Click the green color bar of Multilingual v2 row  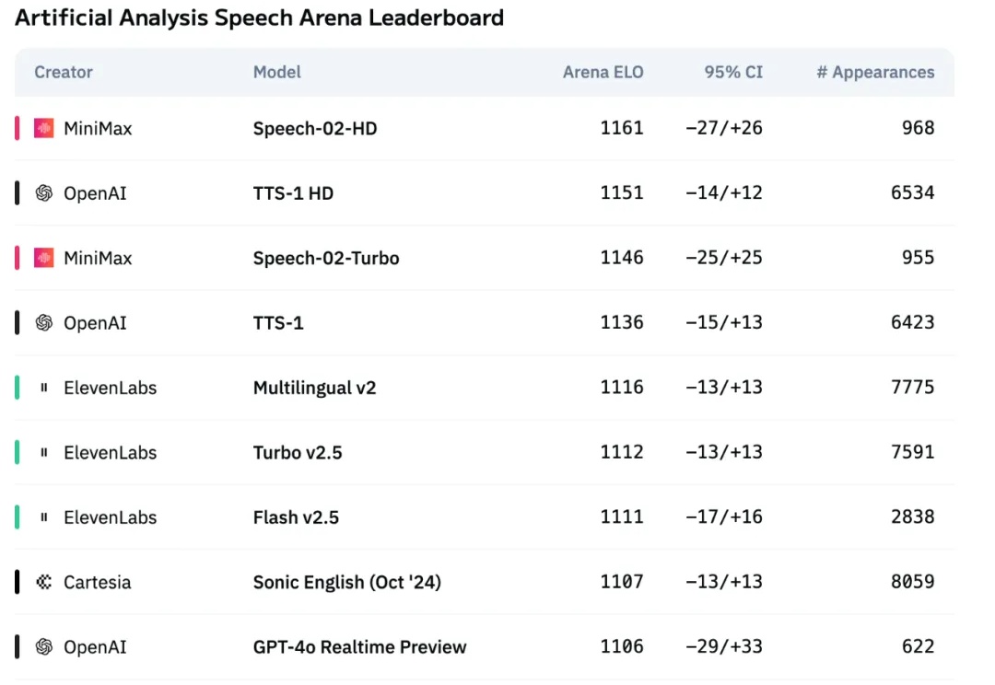pyautogui.click(x=18, y=388)
